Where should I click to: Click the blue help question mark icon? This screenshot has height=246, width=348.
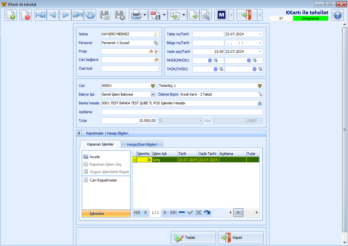338,15
